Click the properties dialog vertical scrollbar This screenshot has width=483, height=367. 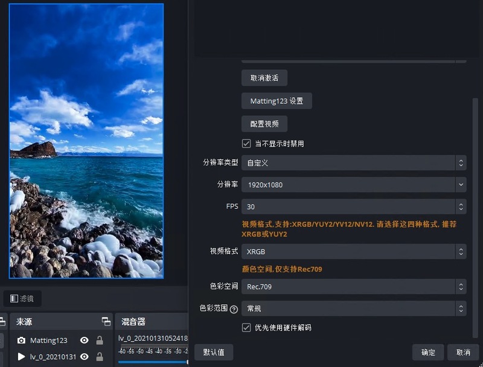point(475,217)
